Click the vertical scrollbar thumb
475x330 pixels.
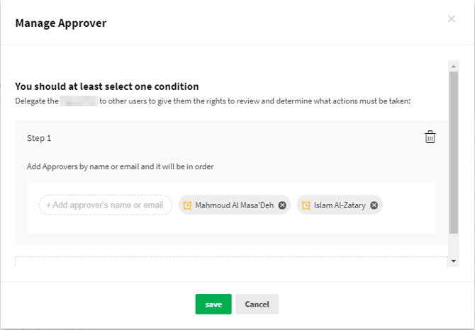453,152
